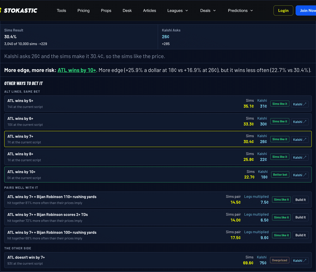316x272 pixels.
Task: Open the Props page
Action: tap(106, 11)
